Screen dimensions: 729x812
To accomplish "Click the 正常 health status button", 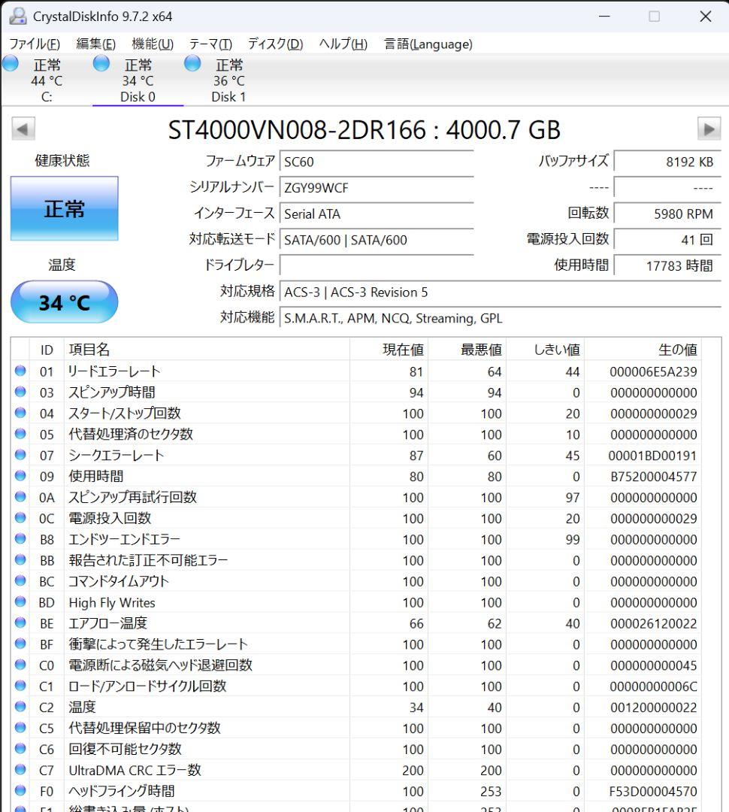I will pyautogui.click(x=64, y=210).
